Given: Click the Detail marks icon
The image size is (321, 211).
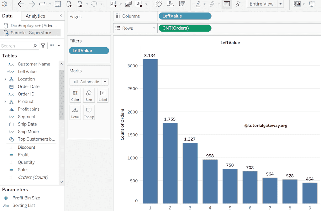Looking at the screenshot, I should [x=75, y=112].
